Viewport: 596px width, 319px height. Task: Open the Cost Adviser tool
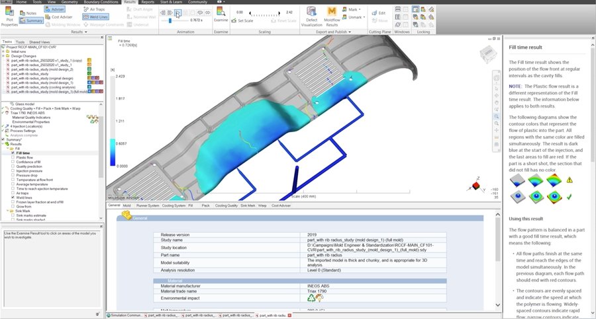coord(58,17)
